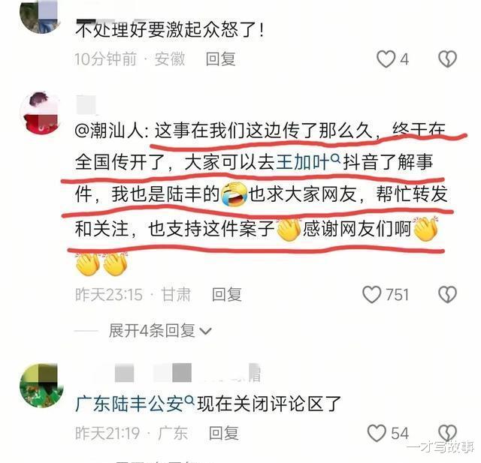Image resolution: width=481 pixels, height=463 pixels.
Task: Tap broken heart on the Guangdong comment
Action: (448, 433)
